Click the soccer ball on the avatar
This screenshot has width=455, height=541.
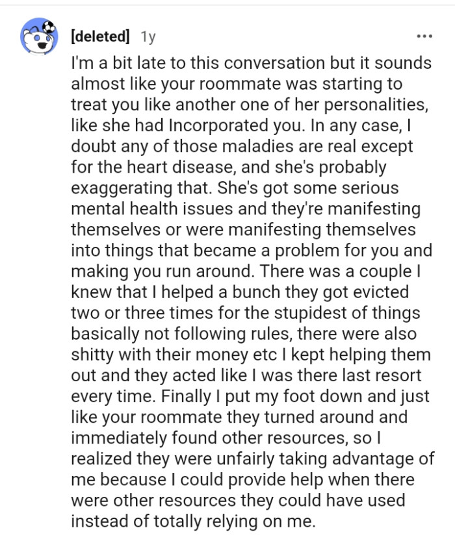tap(49, 27)
